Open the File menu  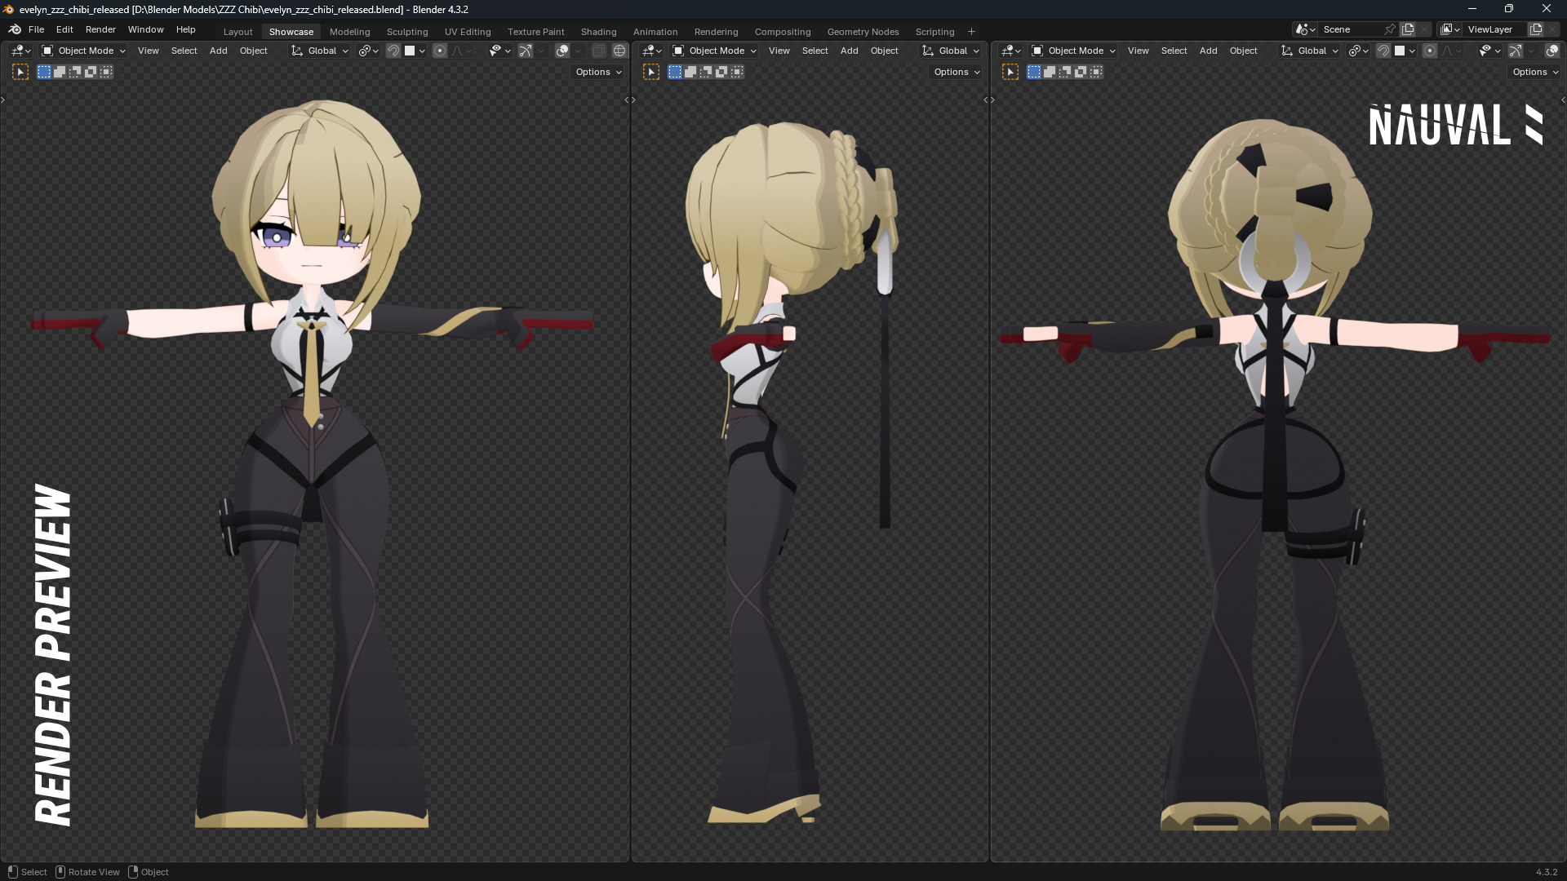(x=36, y=29)
